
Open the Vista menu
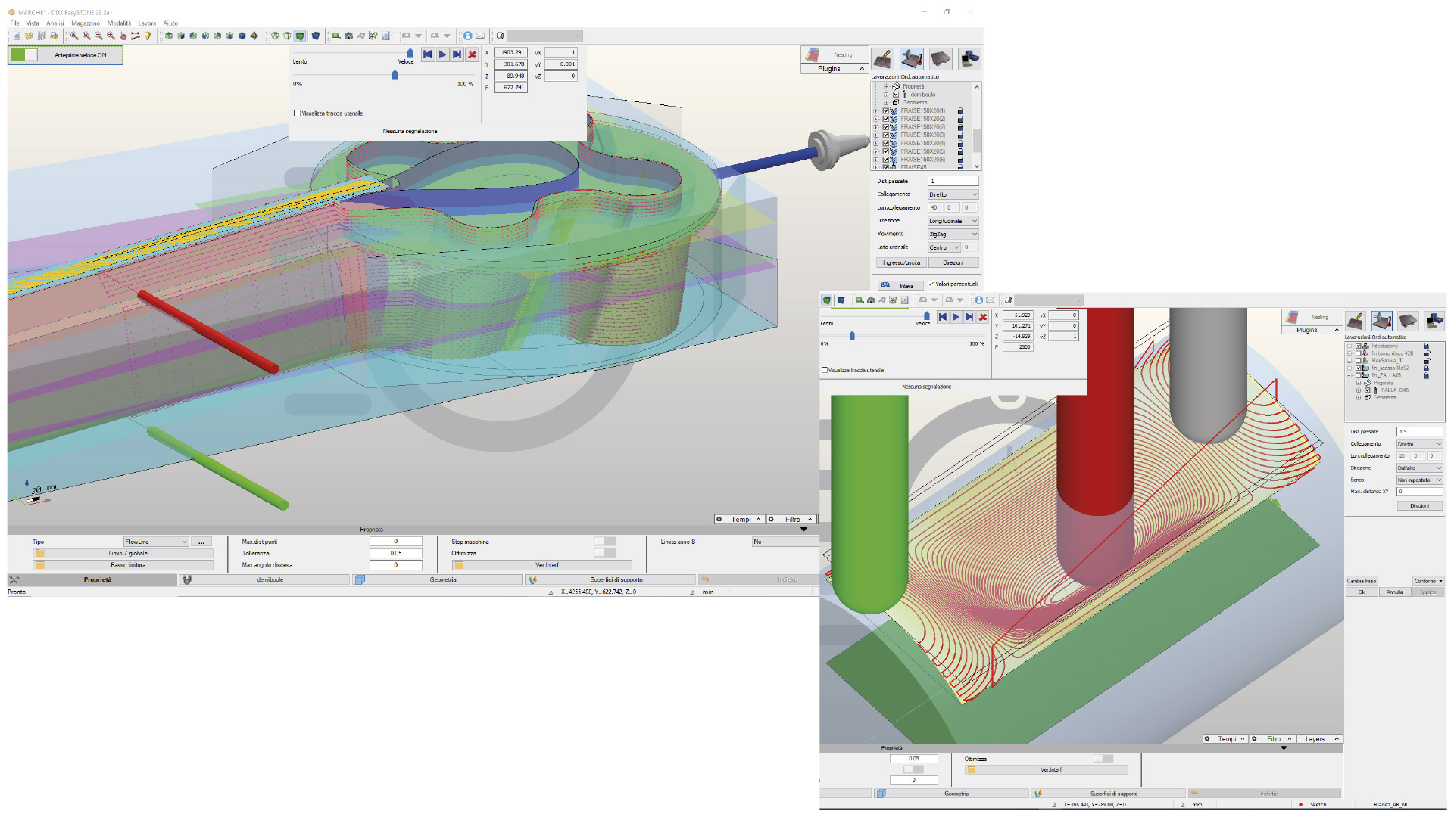coord(33,23)
